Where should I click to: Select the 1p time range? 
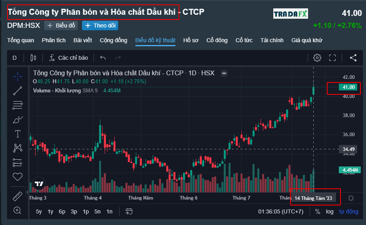(86, 211)
